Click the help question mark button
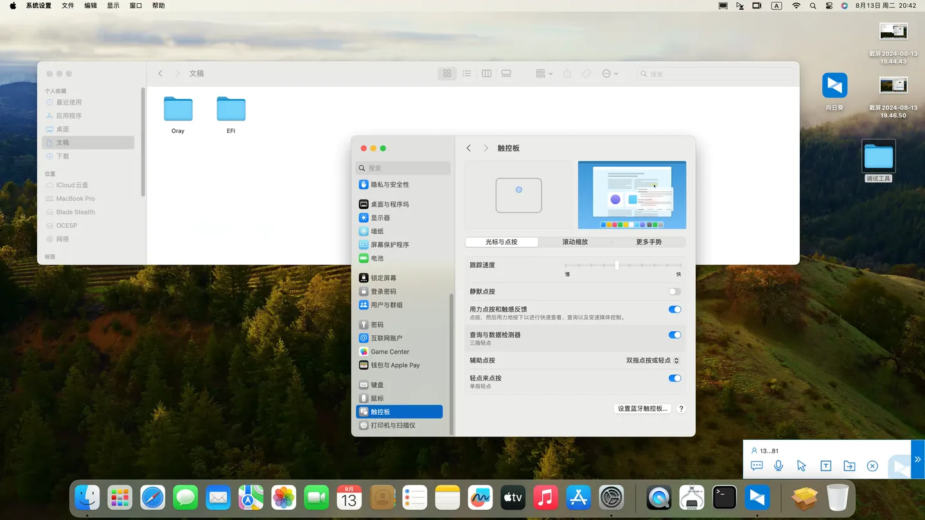The image size is (925, 520). [682, 408]
